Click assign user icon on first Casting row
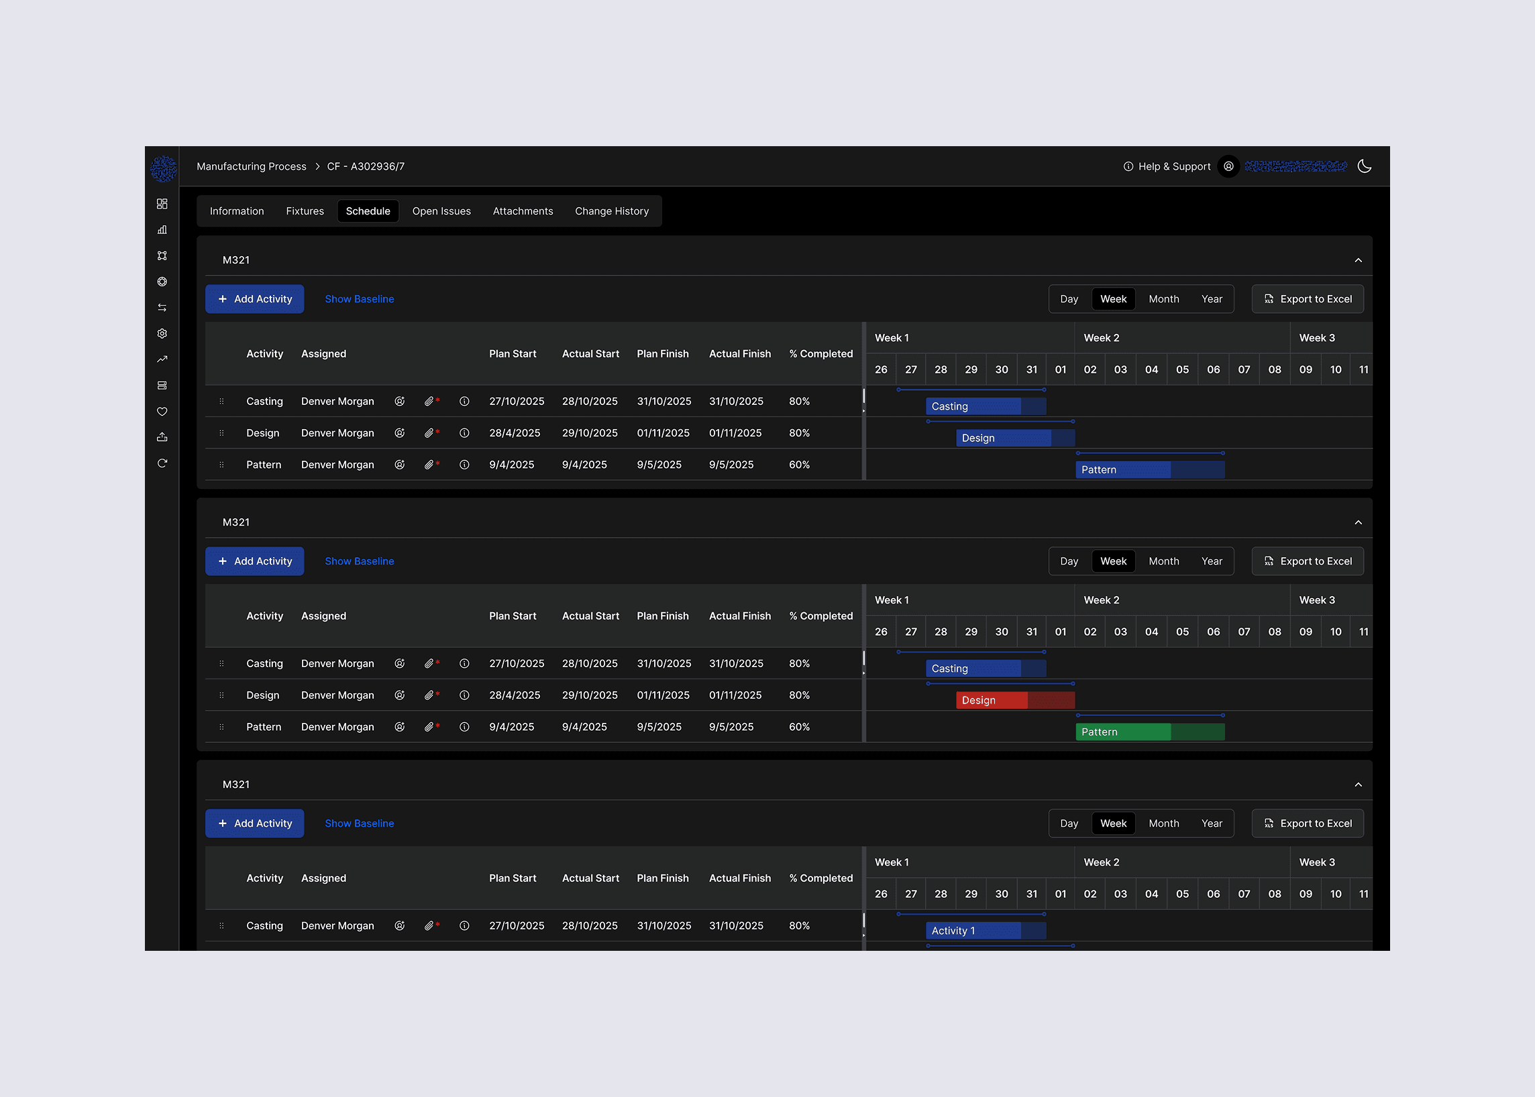The width and height of the screenshot is (1535, 1097). point(399,401)
